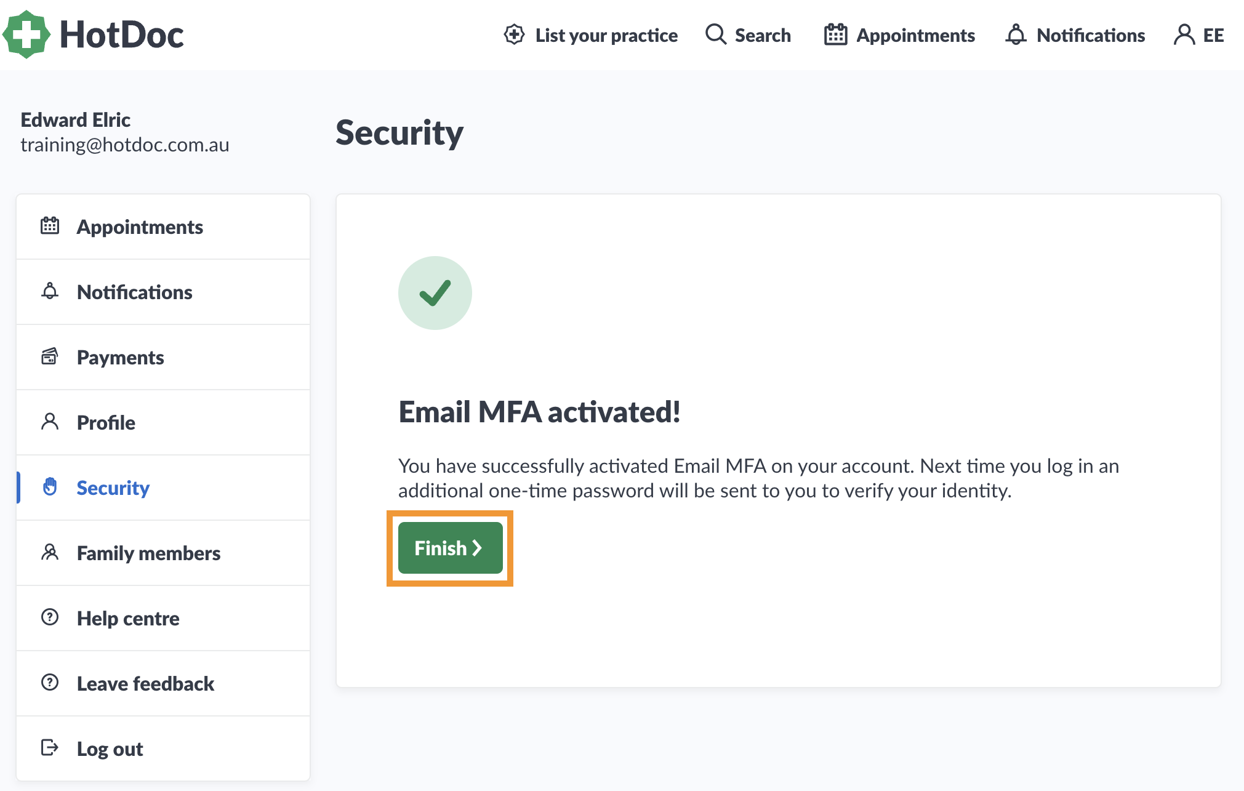Image resolution: width=1244 pixels, height=791 pixels.
Task: Click the Search magnifying glass icon
Action: (x=715, y=34)
